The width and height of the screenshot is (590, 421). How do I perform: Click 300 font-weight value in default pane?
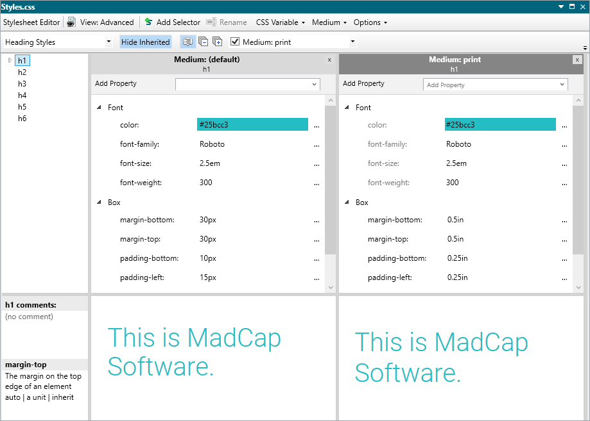[206, 183]
